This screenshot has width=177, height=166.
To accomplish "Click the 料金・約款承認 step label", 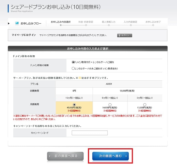I will [86, 22].
